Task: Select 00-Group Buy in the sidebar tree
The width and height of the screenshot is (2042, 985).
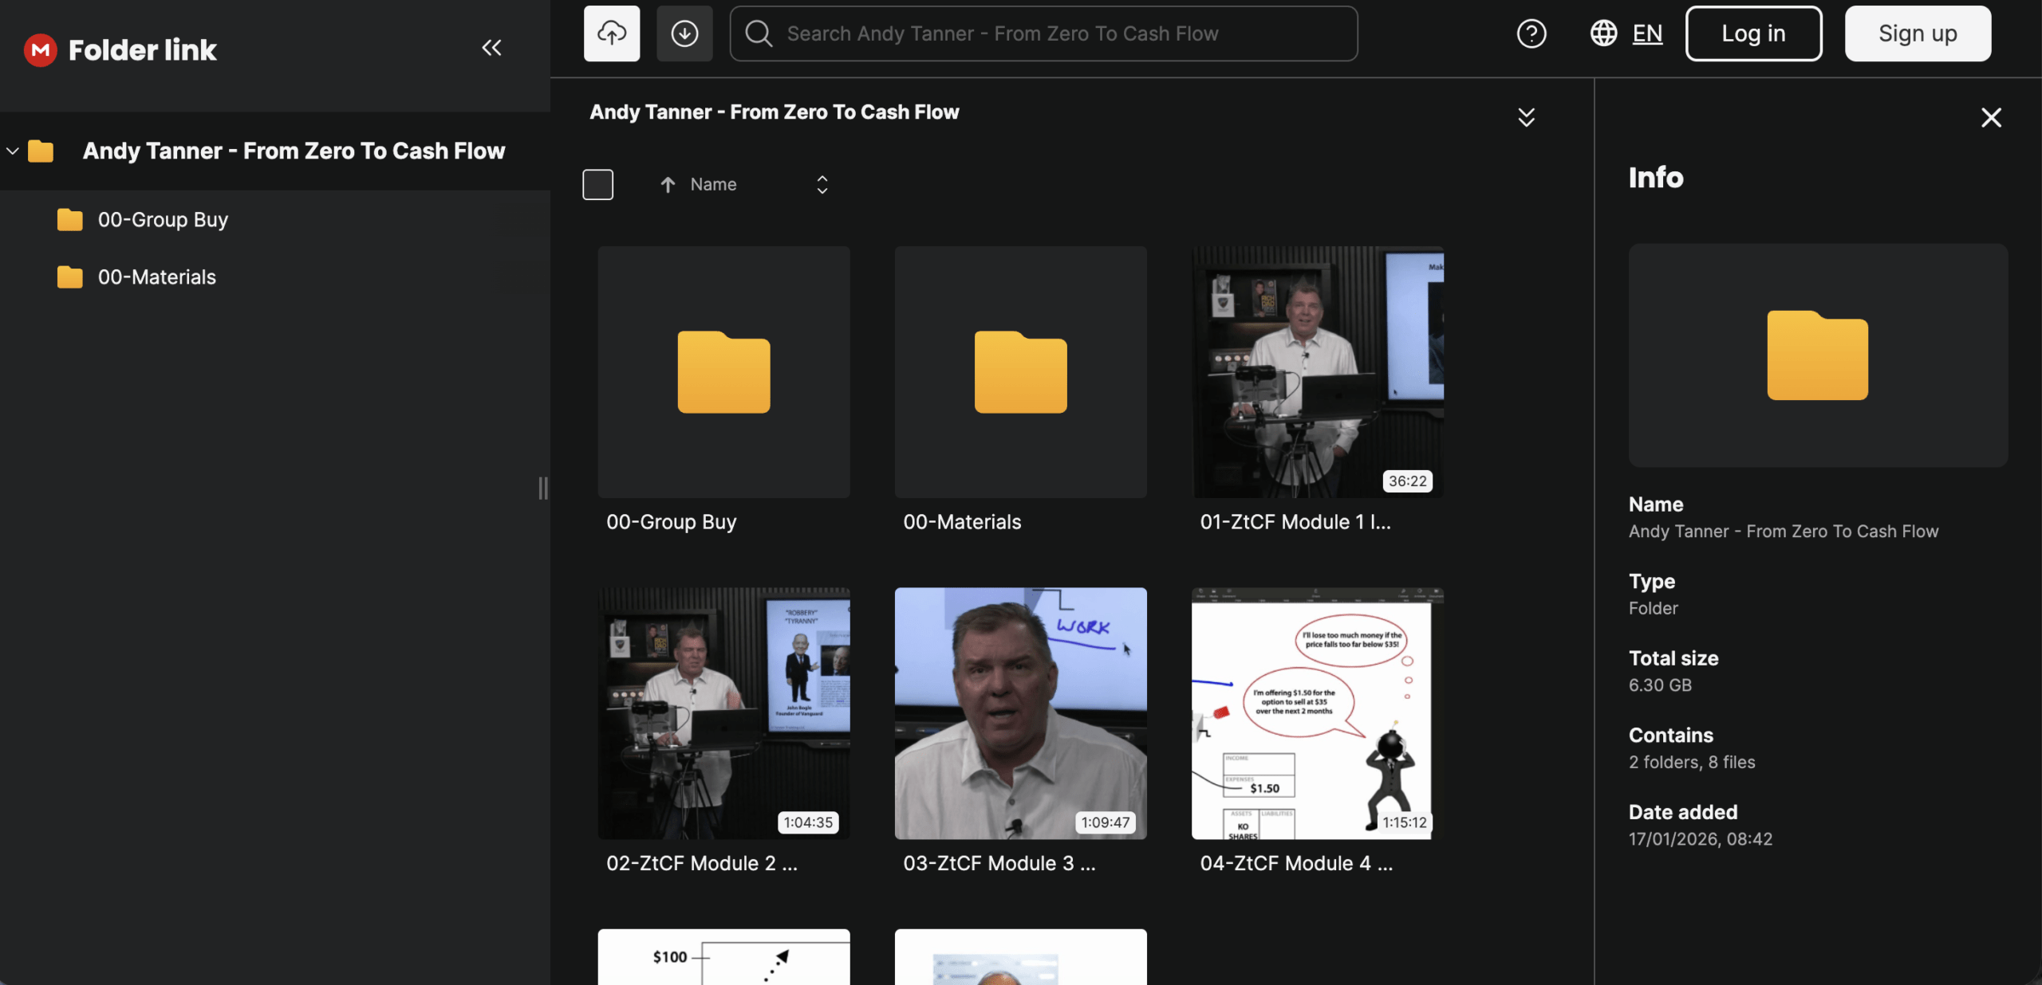Action: pos(163,220)
